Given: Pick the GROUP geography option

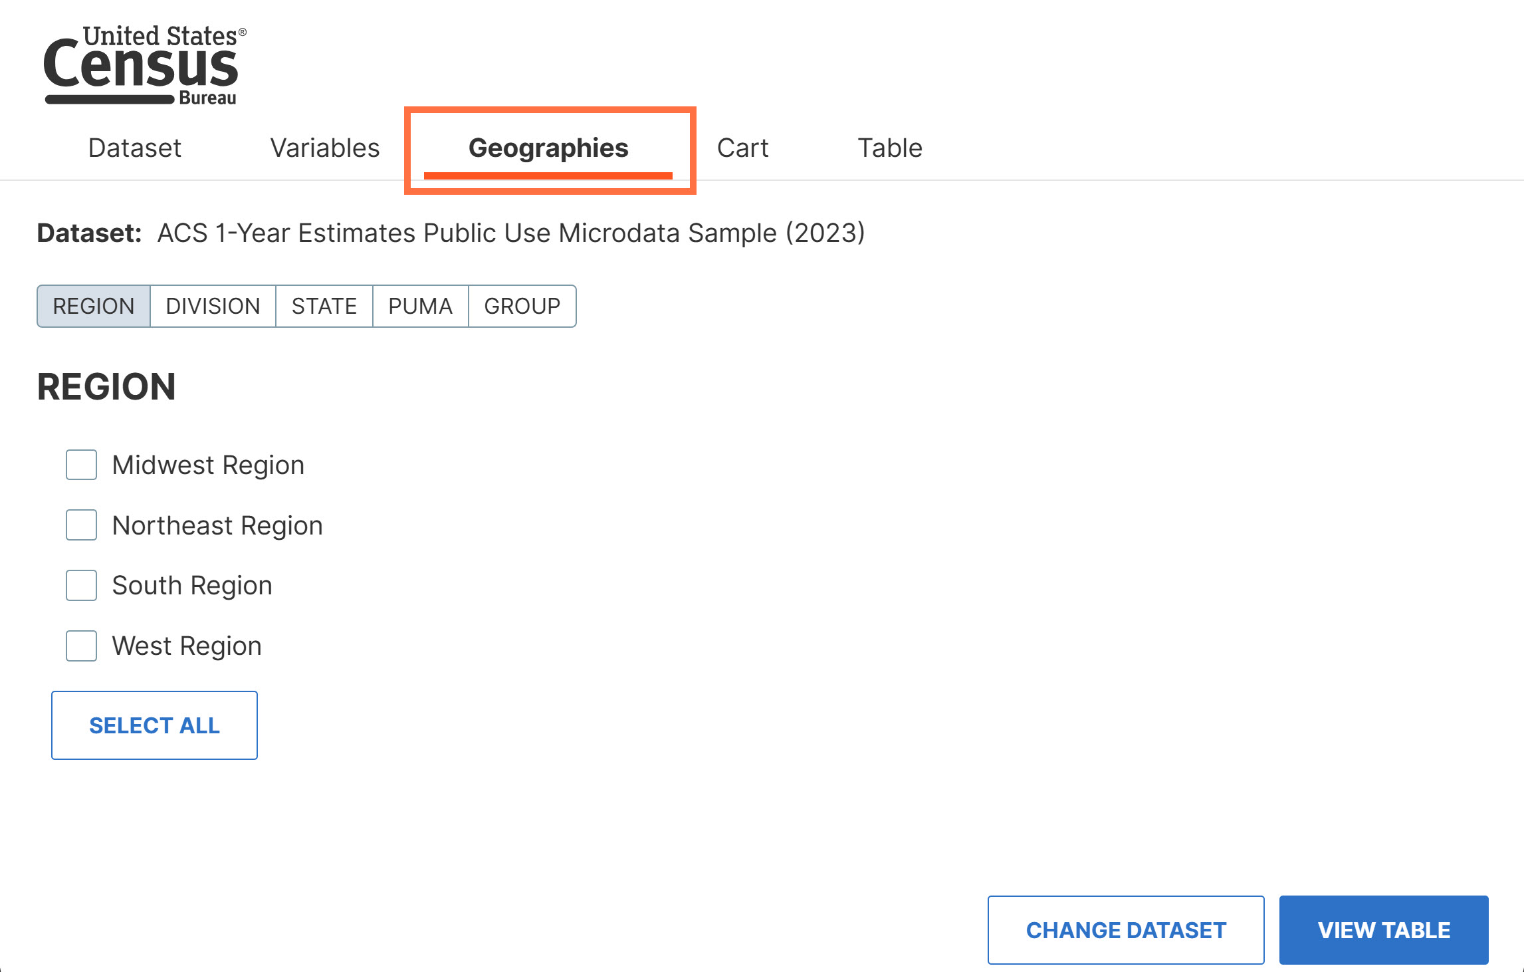Looking at the screenshot, I should (x=522, y=306).
